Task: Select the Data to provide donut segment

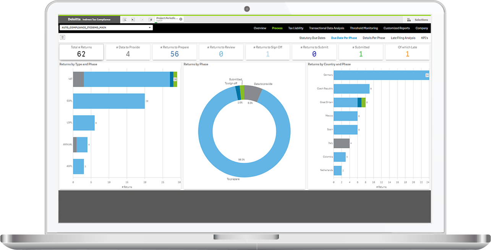Action: [253, 93]
